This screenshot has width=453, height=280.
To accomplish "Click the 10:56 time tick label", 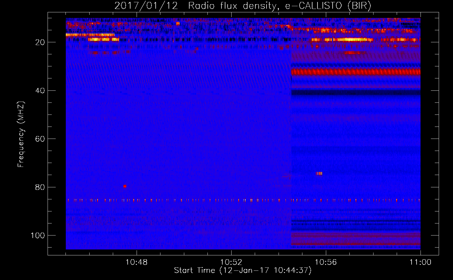I will (x=326, y=262).
